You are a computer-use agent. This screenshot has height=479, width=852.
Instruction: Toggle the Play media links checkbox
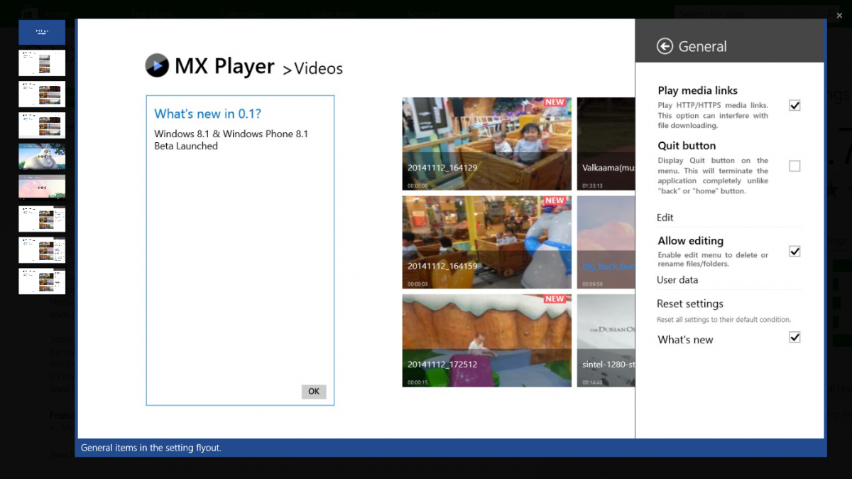(x=794, y=105)
